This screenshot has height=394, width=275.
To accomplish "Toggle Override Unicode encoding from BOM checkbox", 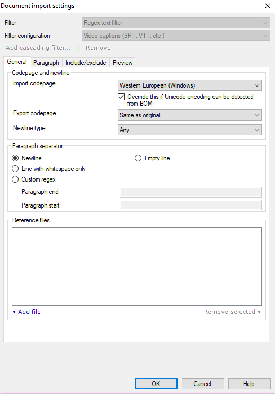I will coord(121,97).
